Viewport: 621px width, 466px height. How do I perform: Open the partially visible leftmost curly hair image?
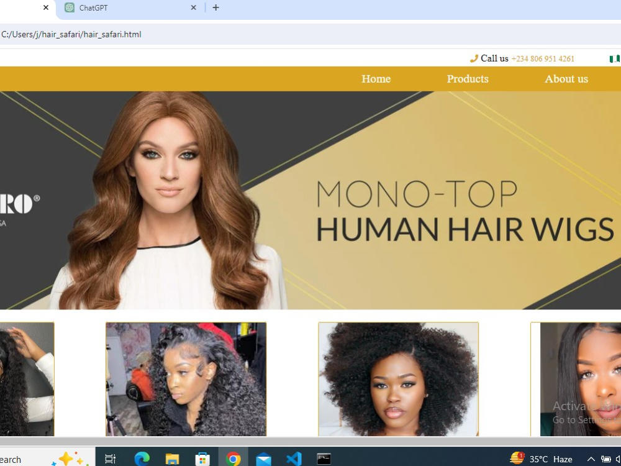click(27, 379)
